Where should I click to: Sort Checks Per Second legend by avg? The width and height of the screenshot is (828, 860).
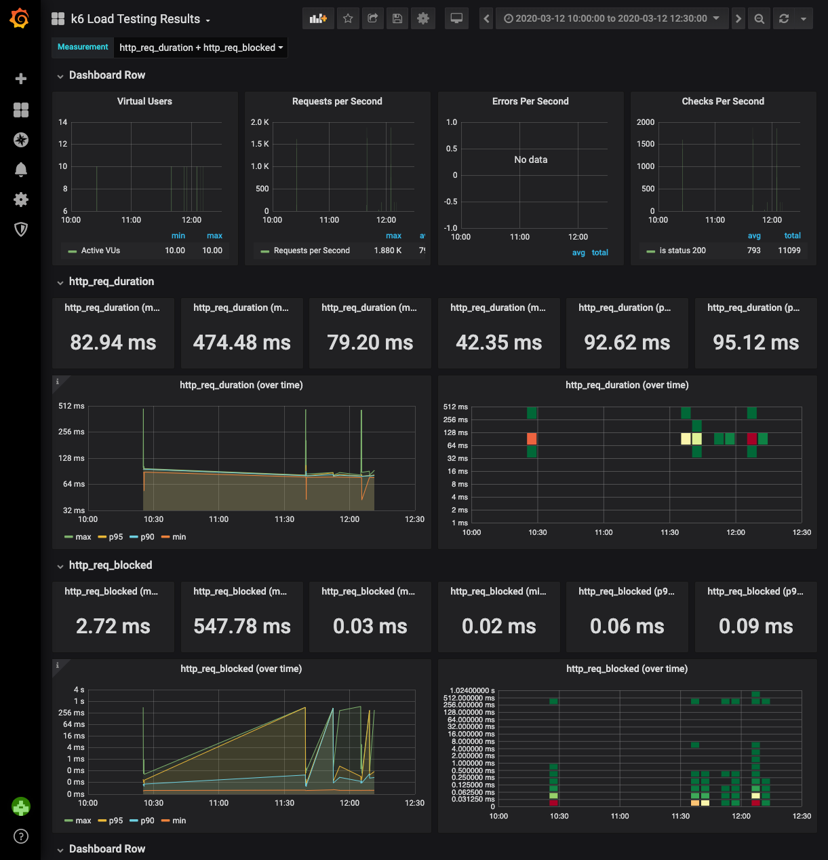(754, 236)
